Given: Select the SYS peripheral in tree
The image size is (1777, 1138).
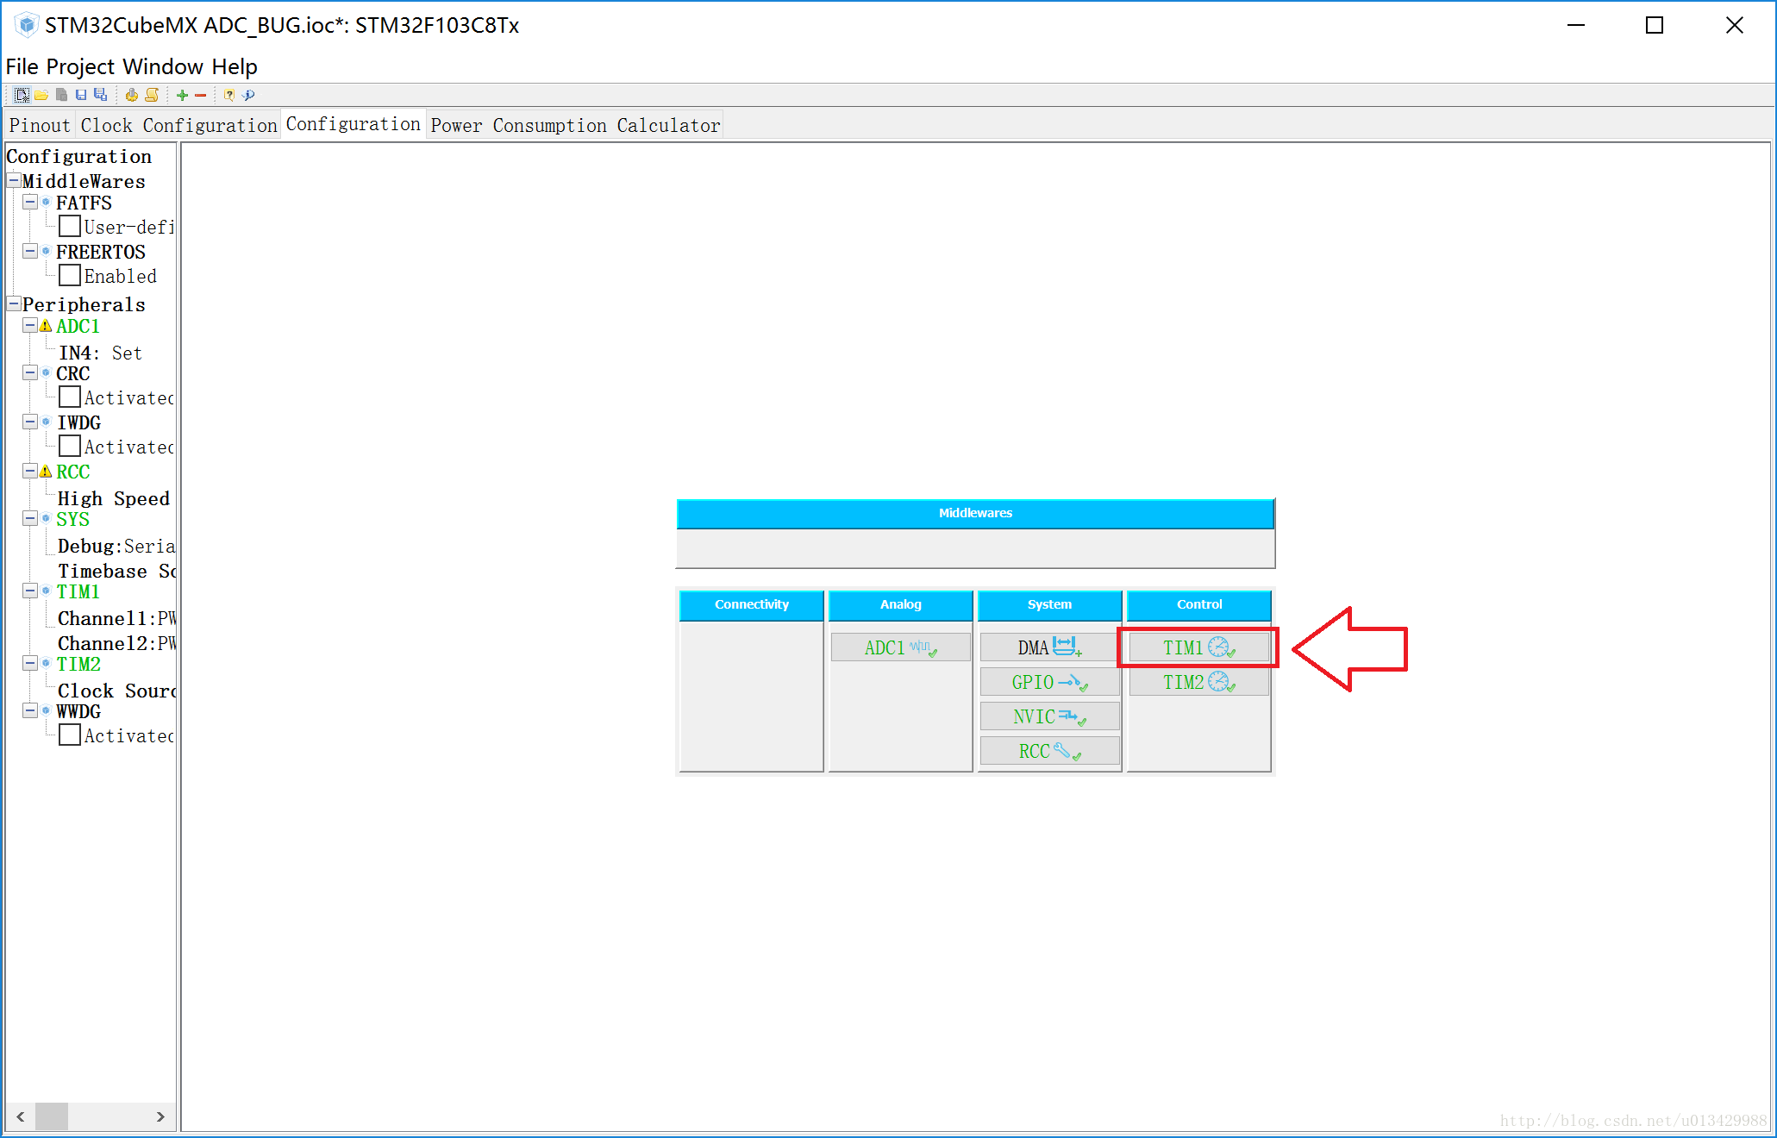Looking at the screenshot, I should (72, 519).
